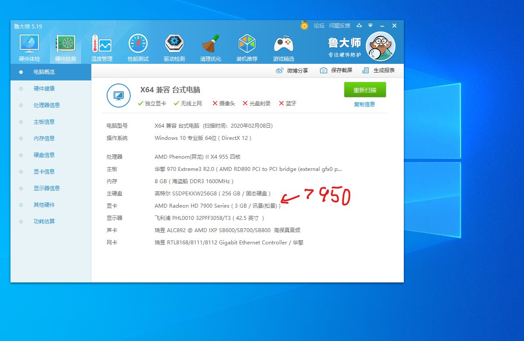Click the 操作系统 field label
The height and width of the screenshot is (341, 524).
pyautogui.click(x=117, y=138)
